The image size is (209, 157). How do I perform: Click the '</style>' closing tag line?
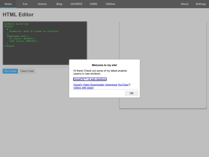coord(9,46)
